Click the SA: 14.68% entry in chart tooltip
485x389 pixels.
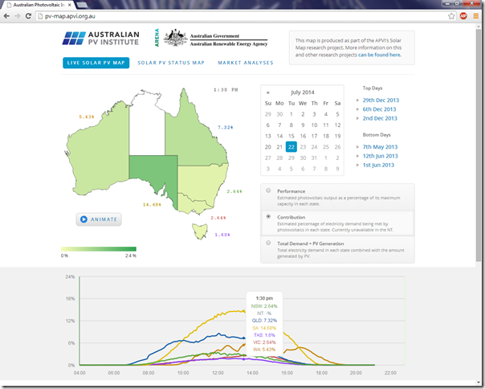[x=264, y=328]
